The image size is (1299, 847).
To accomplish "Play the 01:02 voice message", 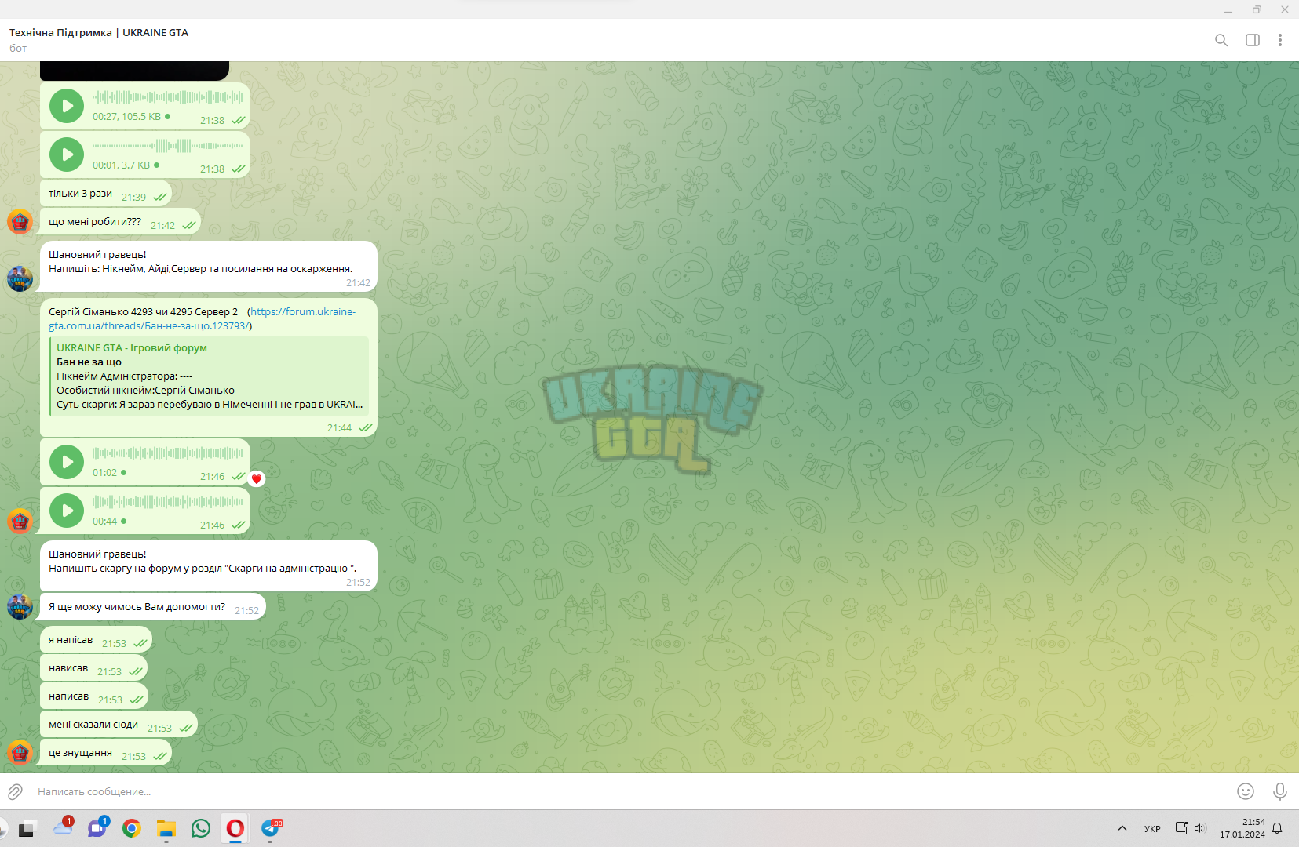I will click(x=67, y=462).
